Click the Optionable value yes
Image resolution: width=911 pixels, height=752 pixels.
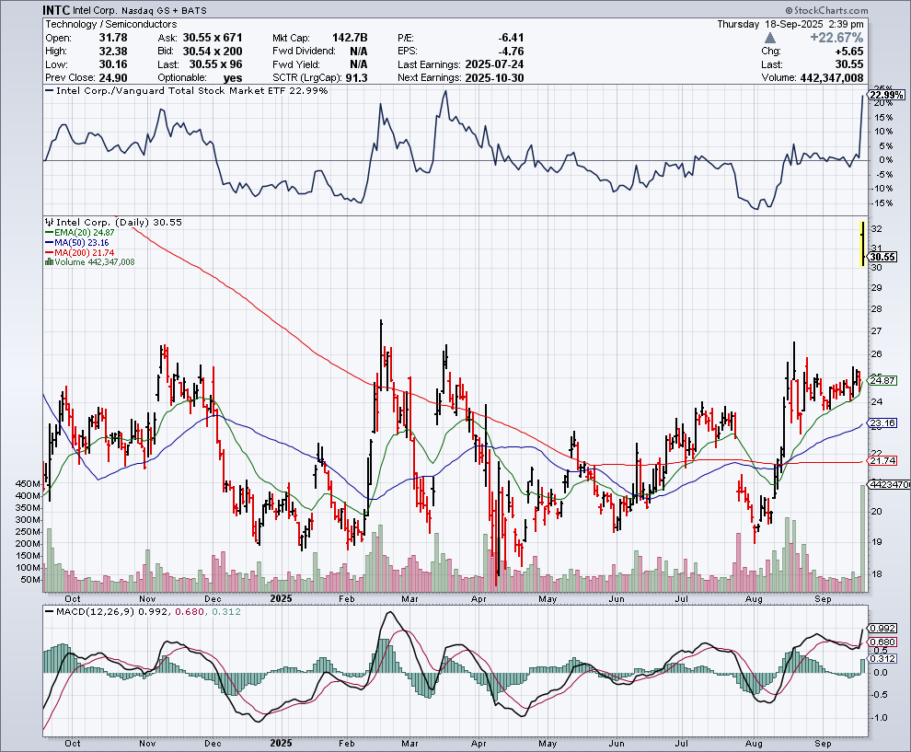coord(233,78)
